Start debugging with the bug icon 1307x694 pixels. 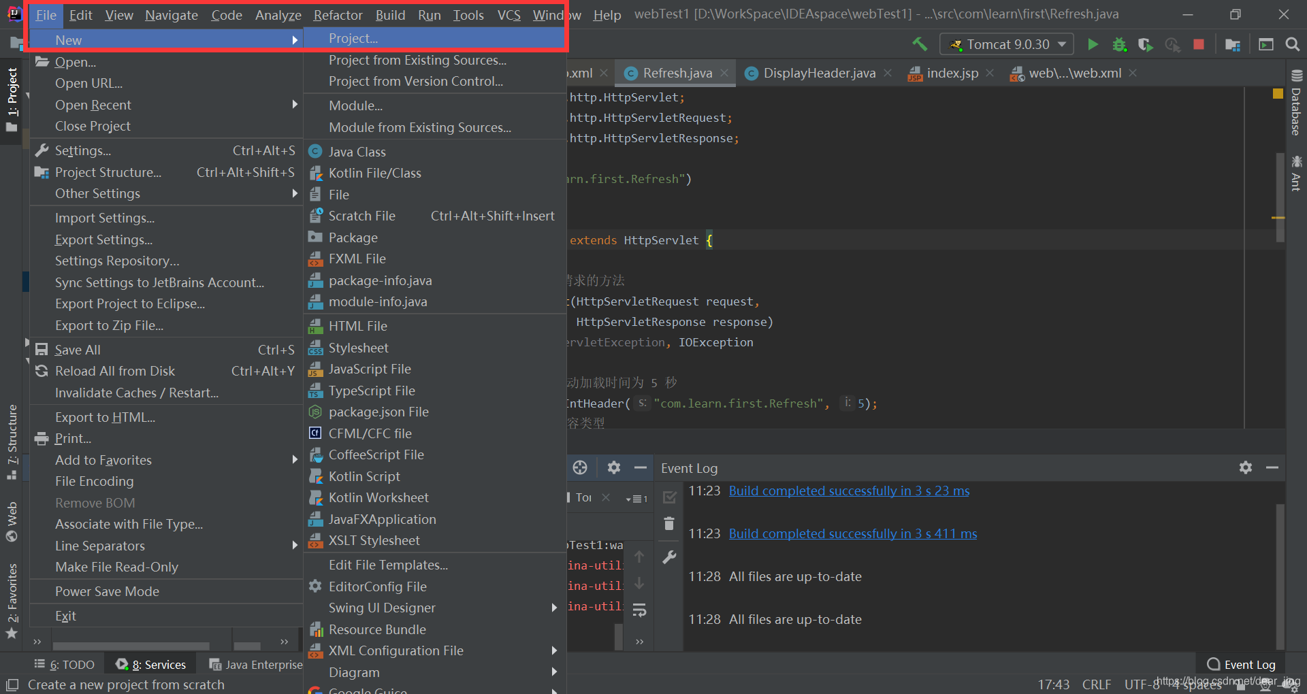point(1119,44)
